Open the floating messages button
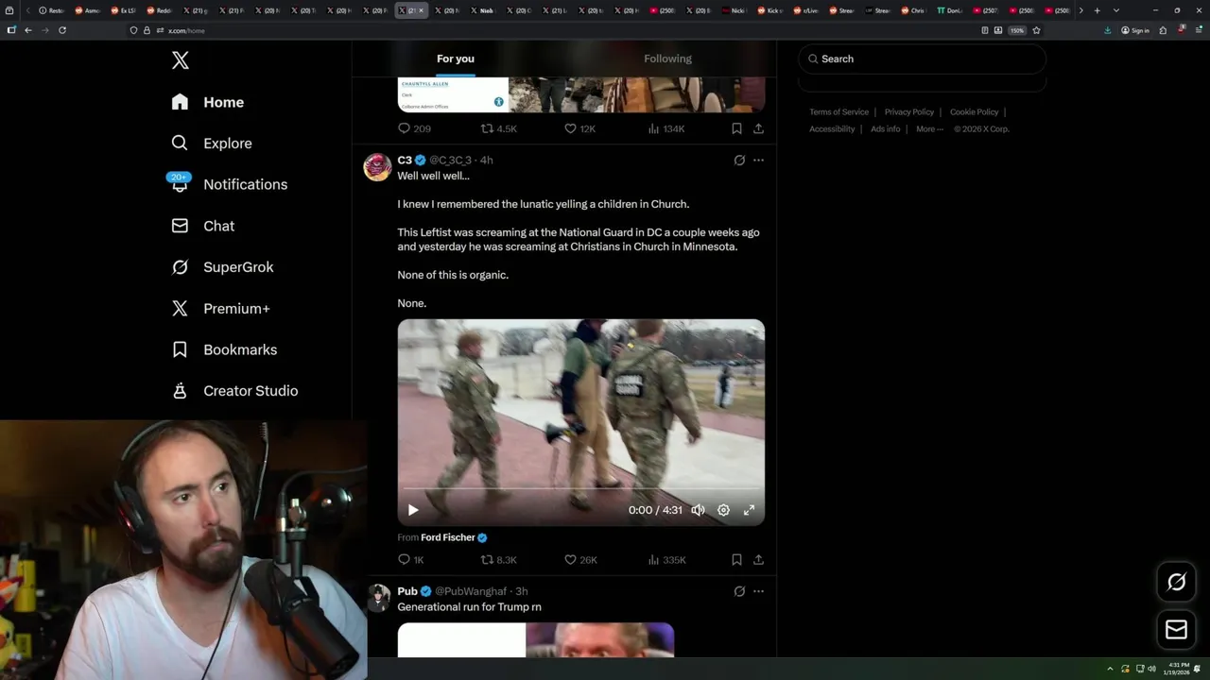Image resolution: width=1210 pixels, height=680 pixels. (1177, 629)
